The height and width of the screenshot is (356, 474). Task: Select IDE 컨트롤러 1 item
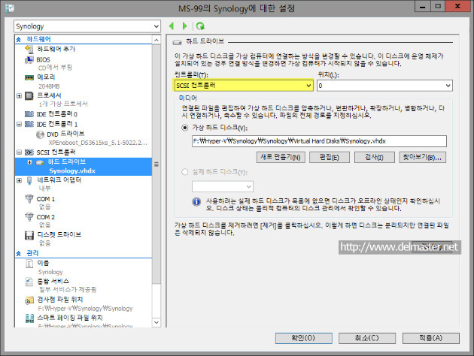tap(57, 124)
